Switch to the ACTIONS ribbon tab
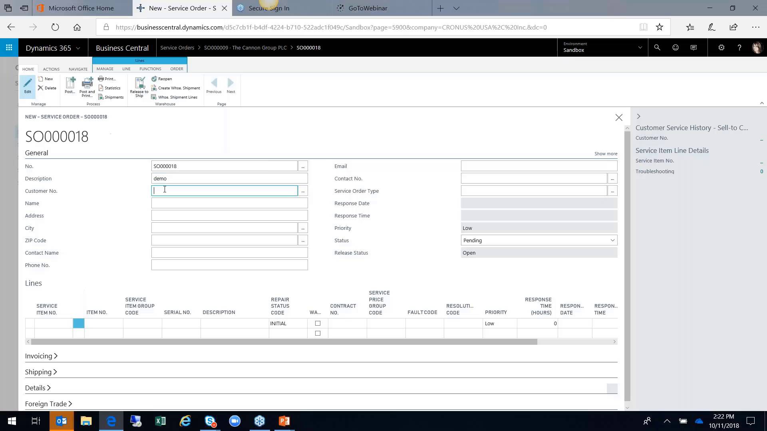Viewport: 767px width, 431px height. [x=51, y=69]
